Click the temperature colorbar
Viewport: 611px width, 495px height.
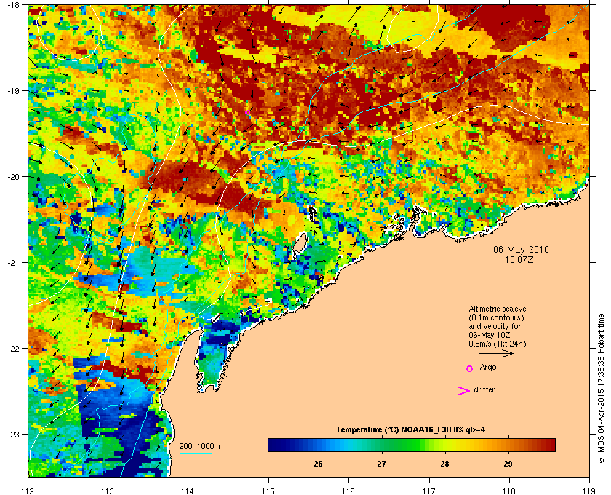(x=412, y=445)
